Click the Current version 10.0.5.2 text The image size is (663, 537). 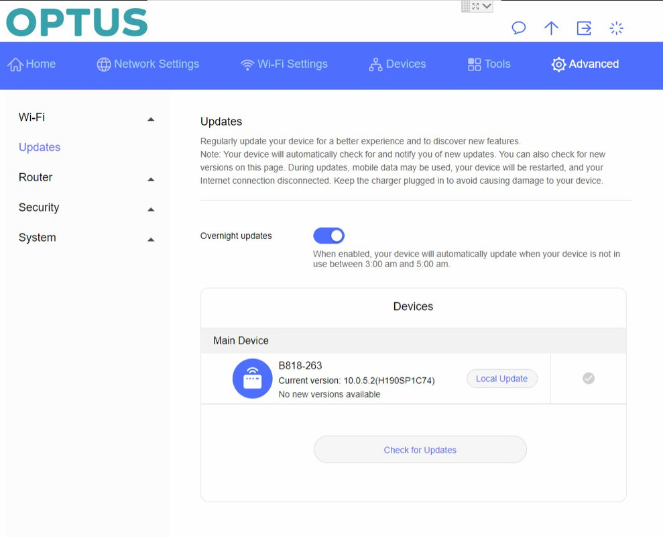pos(357,381)
